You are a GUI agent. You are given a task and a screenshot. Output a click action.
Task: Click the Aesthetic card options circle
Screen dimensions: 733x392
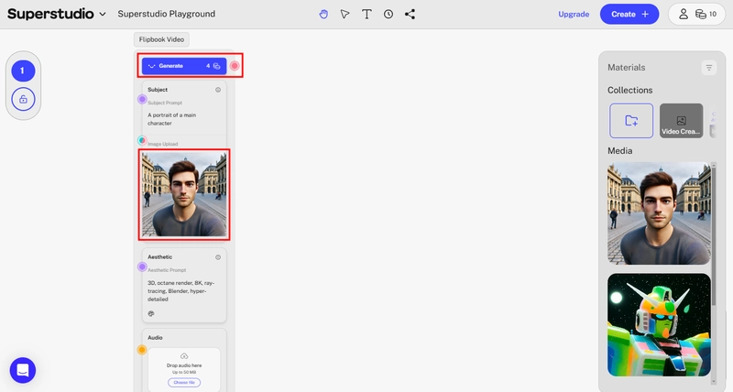tap(218, 257)
